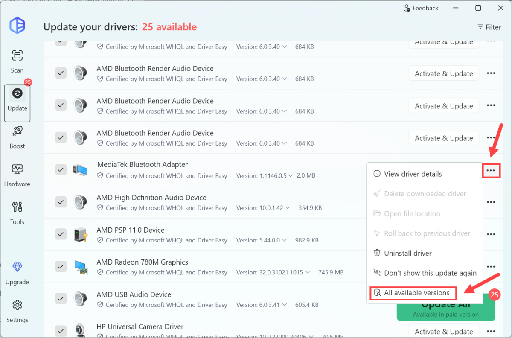Image resolution: width=512 pixels, height=338 pixels.
Task: Open more options for MediaTek Bluetooth Adapter
Action: click(x=491, y=171)
